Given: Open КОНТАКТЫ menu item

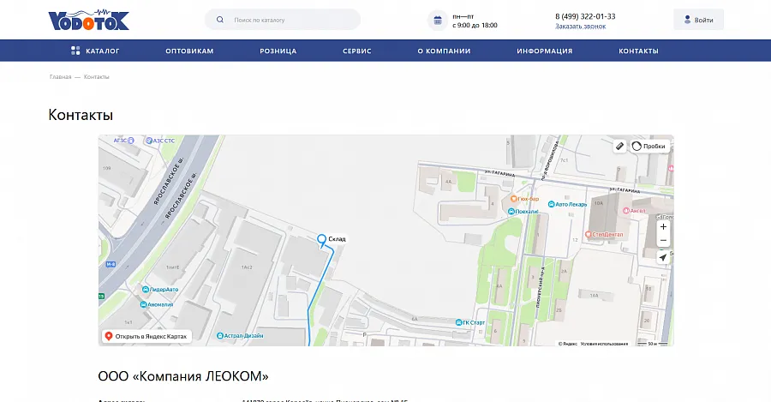Looking at the screenshot, I should pyautogui.click(x=638, y=51).
